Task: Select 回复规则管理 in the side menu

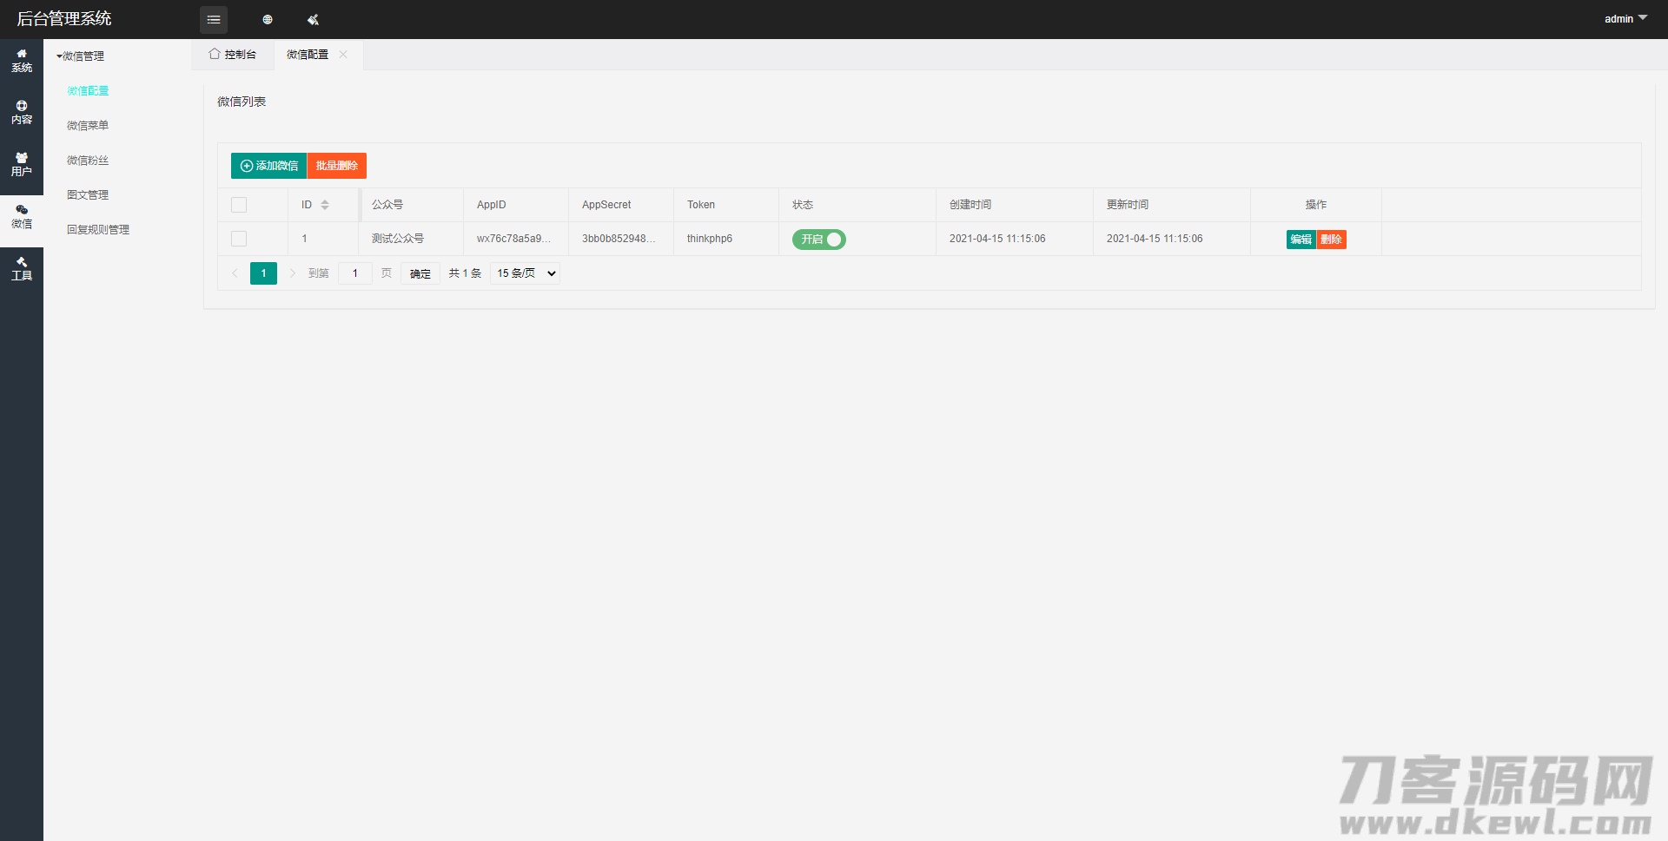Action: click(x=98, y=229)
